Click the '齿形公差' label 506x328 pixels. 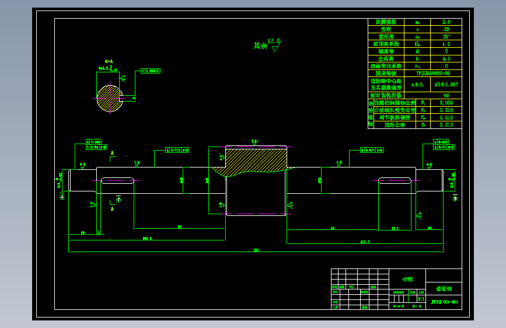(395, 125)
